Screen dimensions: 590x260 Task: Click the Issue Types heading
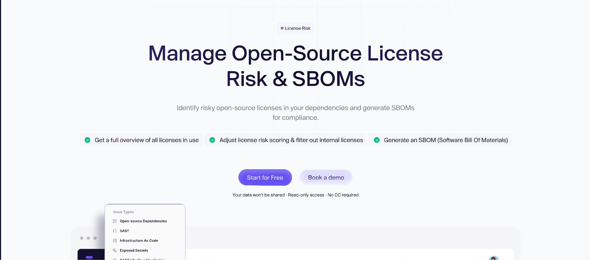[124, 212]
